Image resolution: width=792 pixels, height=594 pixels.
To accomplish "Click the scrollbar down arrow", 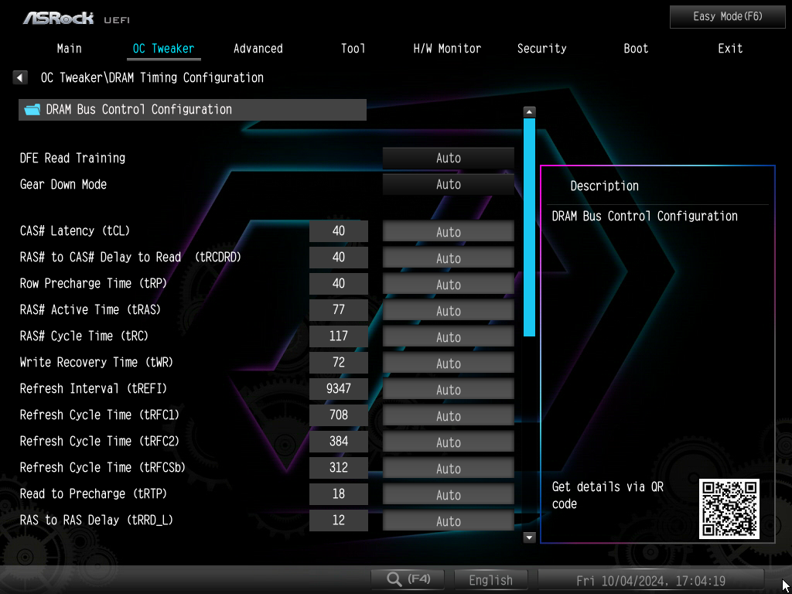I will [529, 537].
